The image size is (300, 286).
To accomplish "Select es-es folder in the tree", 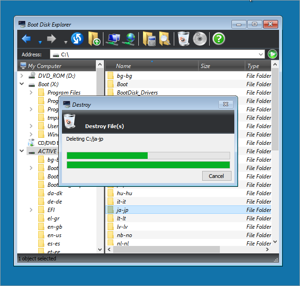I will 54,244.
